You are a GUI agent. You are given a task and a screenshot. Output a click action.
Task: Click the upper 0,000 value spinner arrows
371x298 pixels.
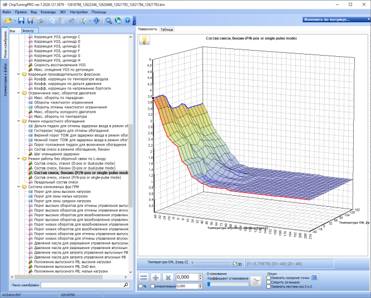pos(200,277)
